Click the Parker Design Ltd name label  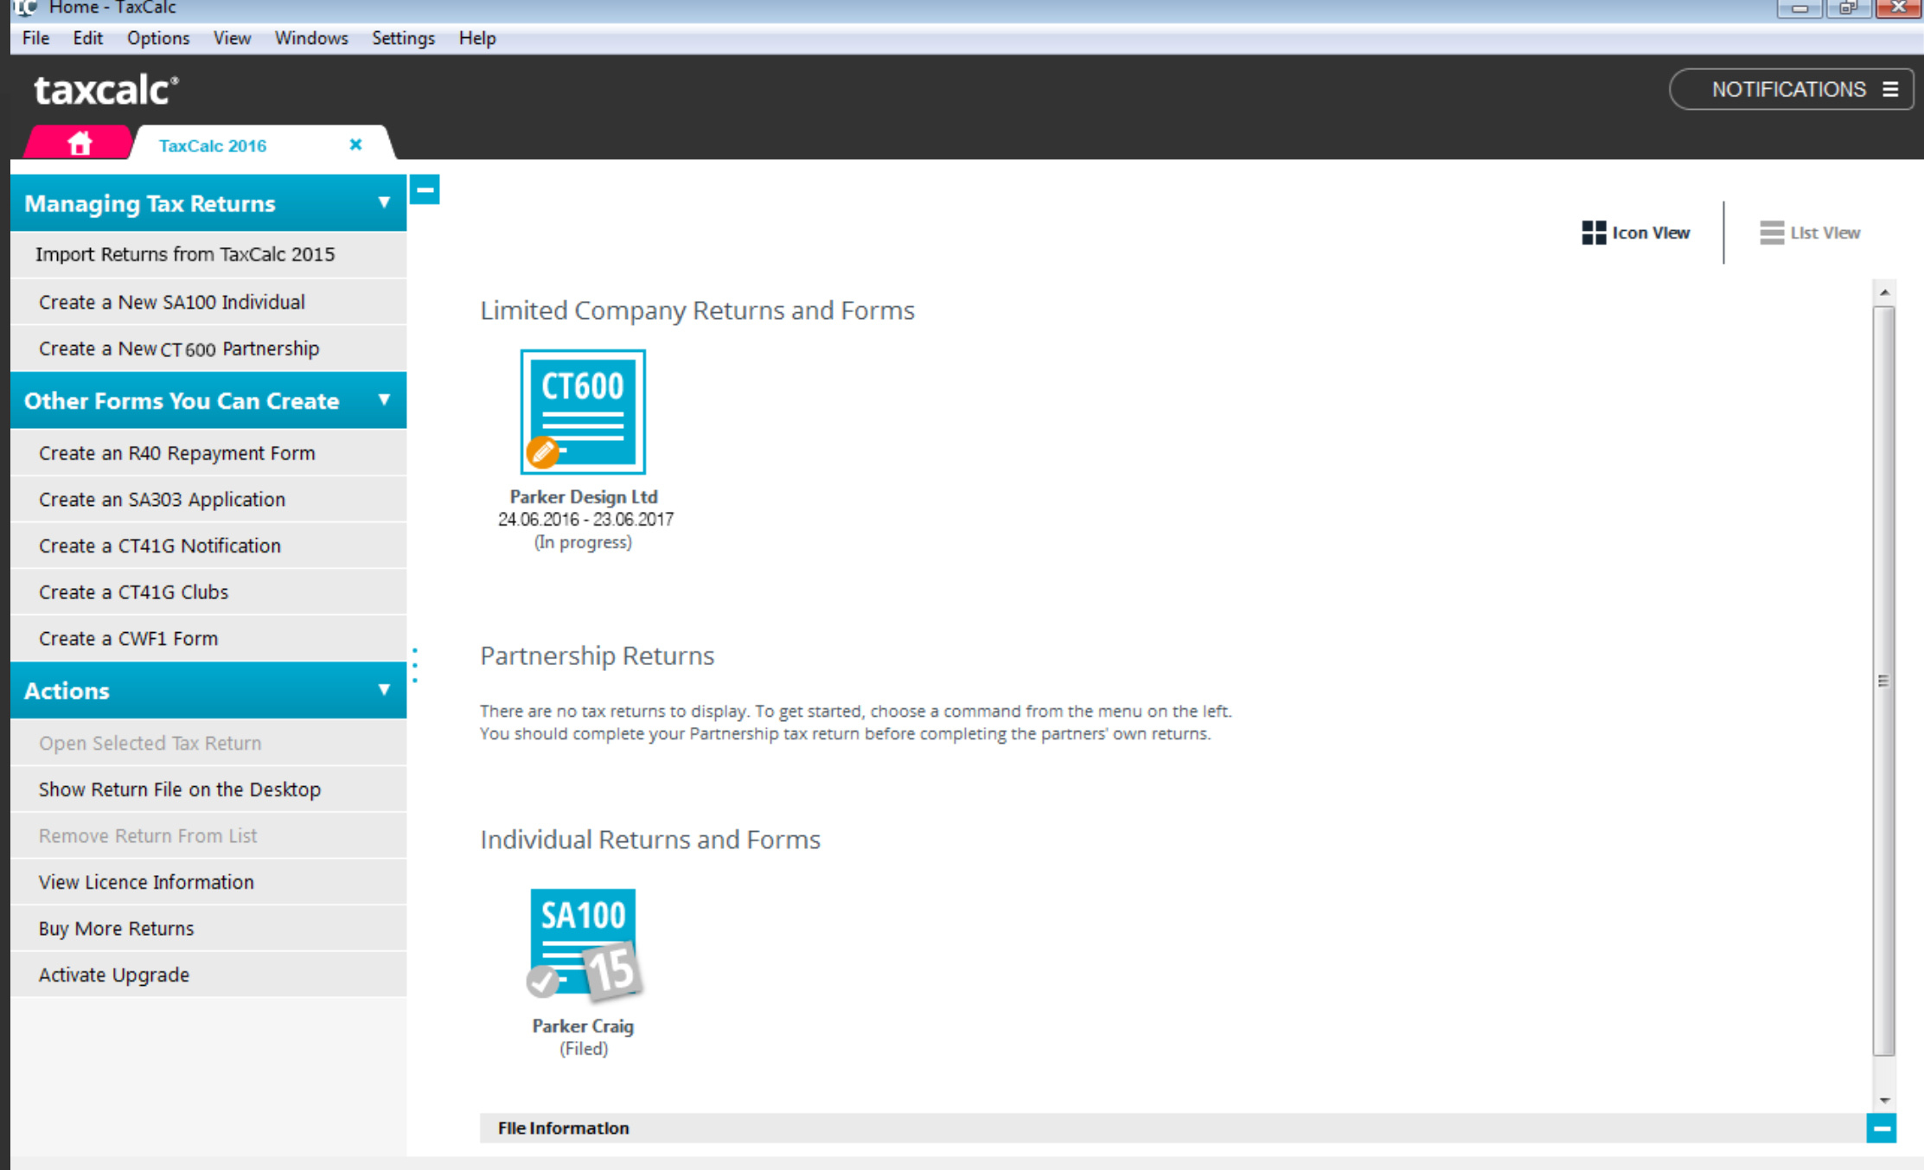584,496
